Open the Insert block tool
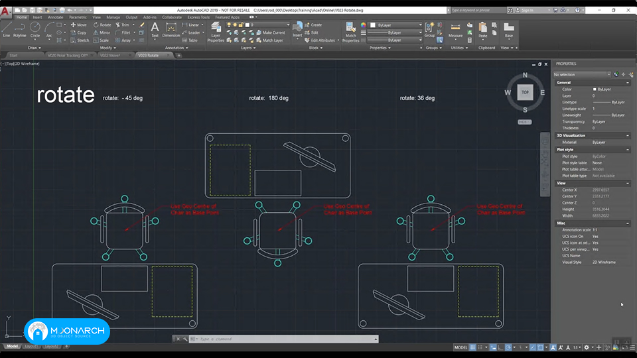 [297, 30]
